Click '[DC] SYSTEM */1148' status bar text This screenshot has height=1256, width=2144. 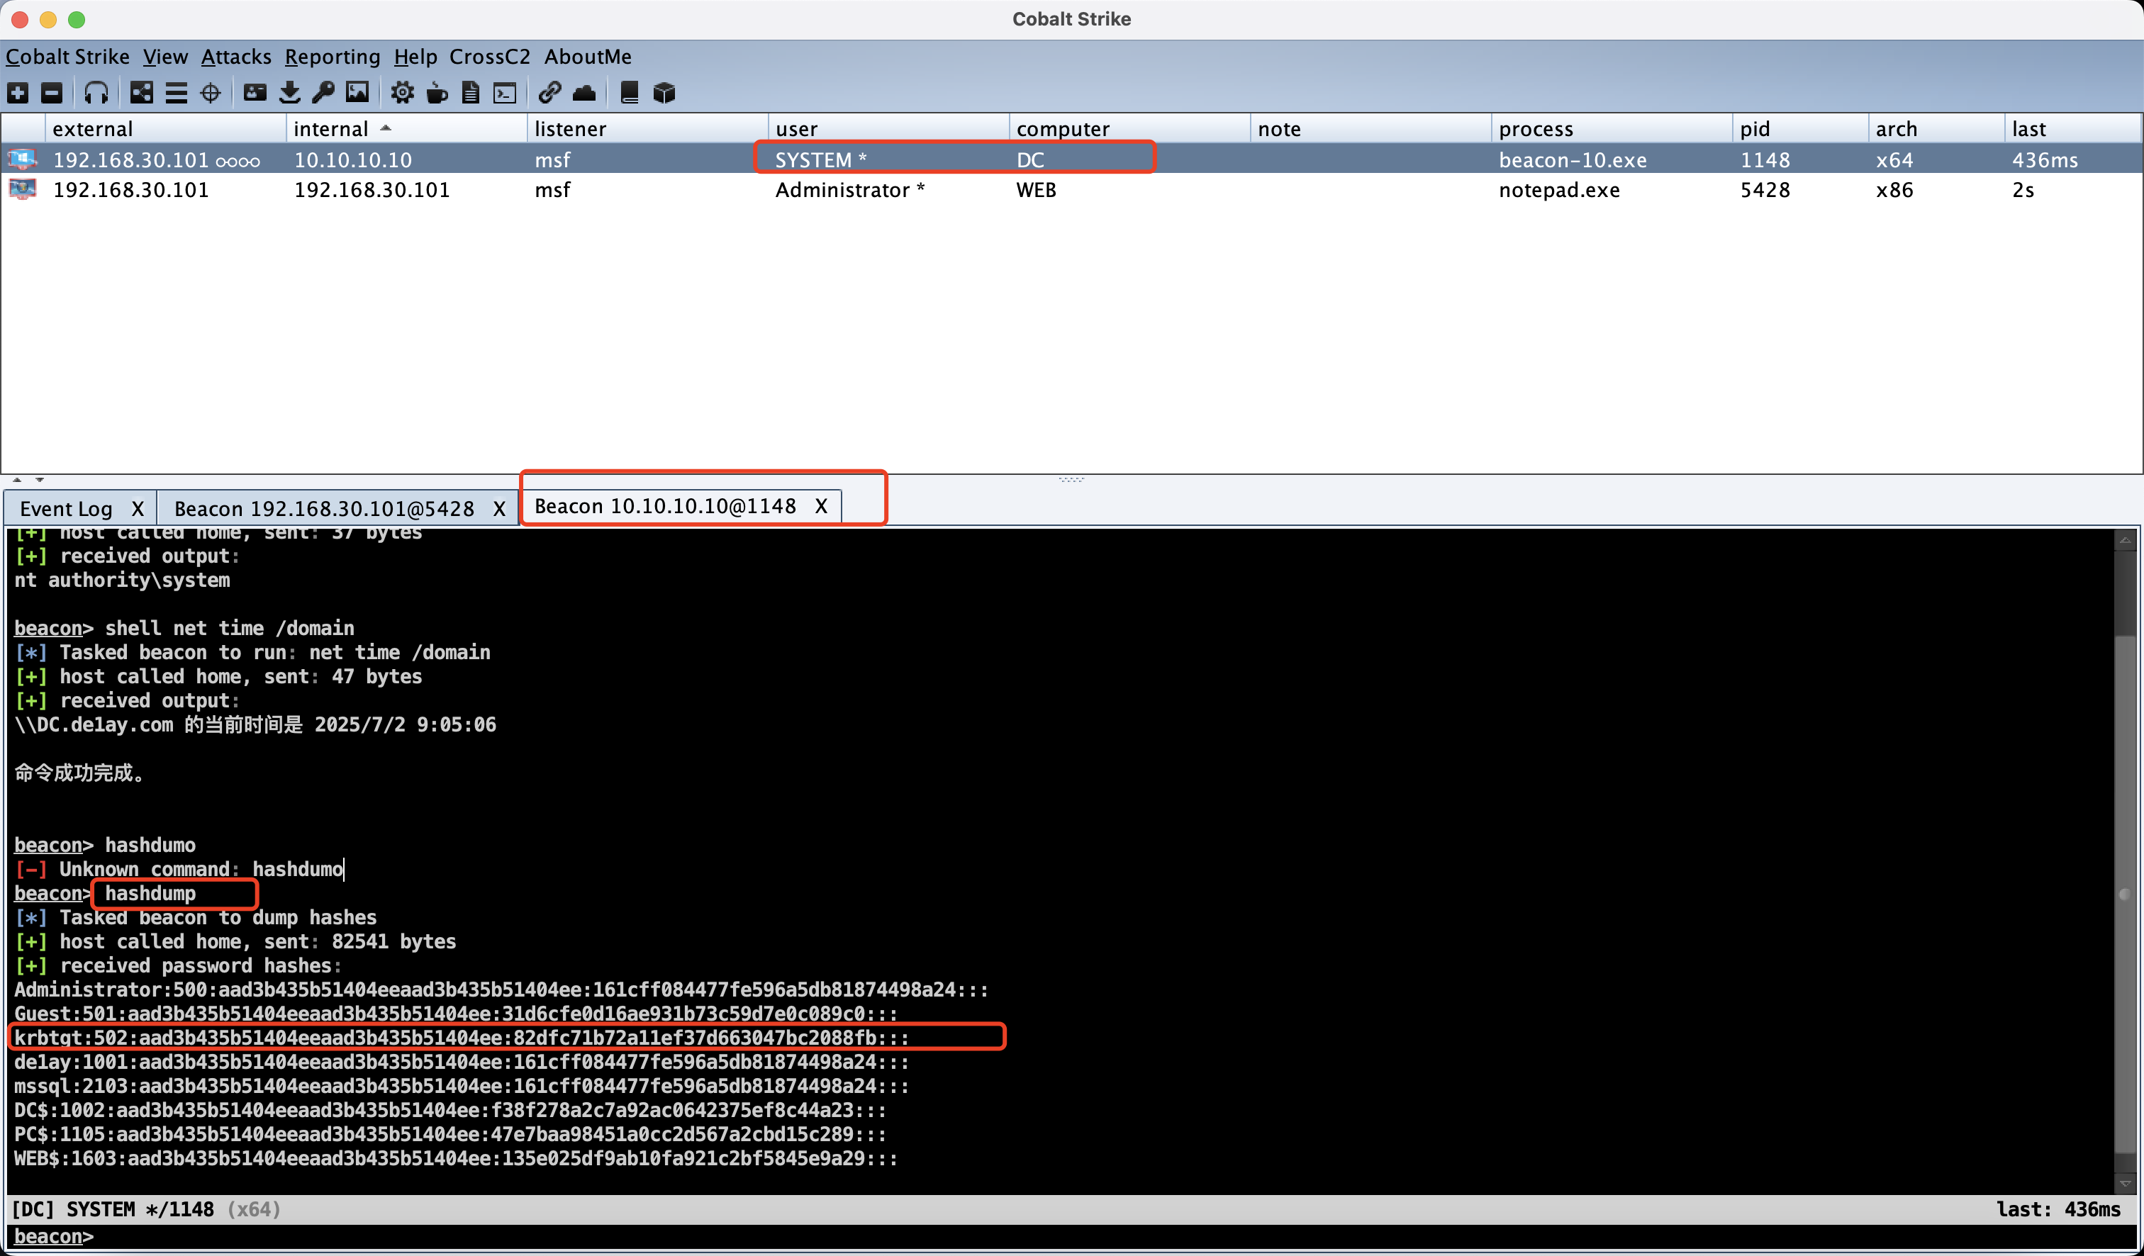112,1209
